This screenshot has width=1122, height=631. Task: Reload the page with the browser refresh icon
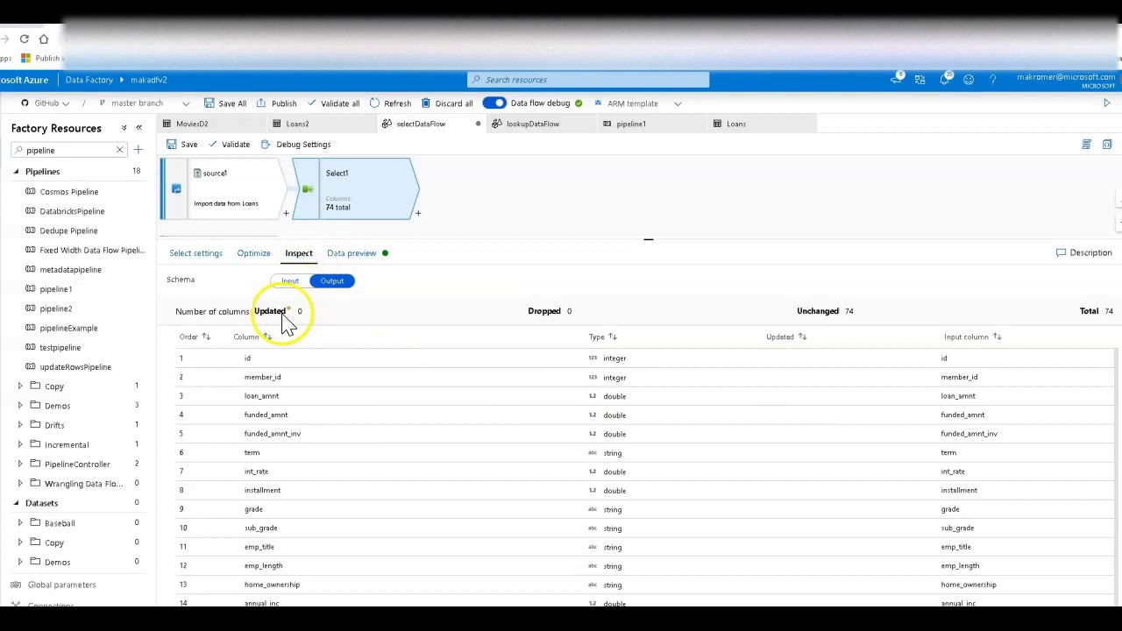click(x=24, y=39)
